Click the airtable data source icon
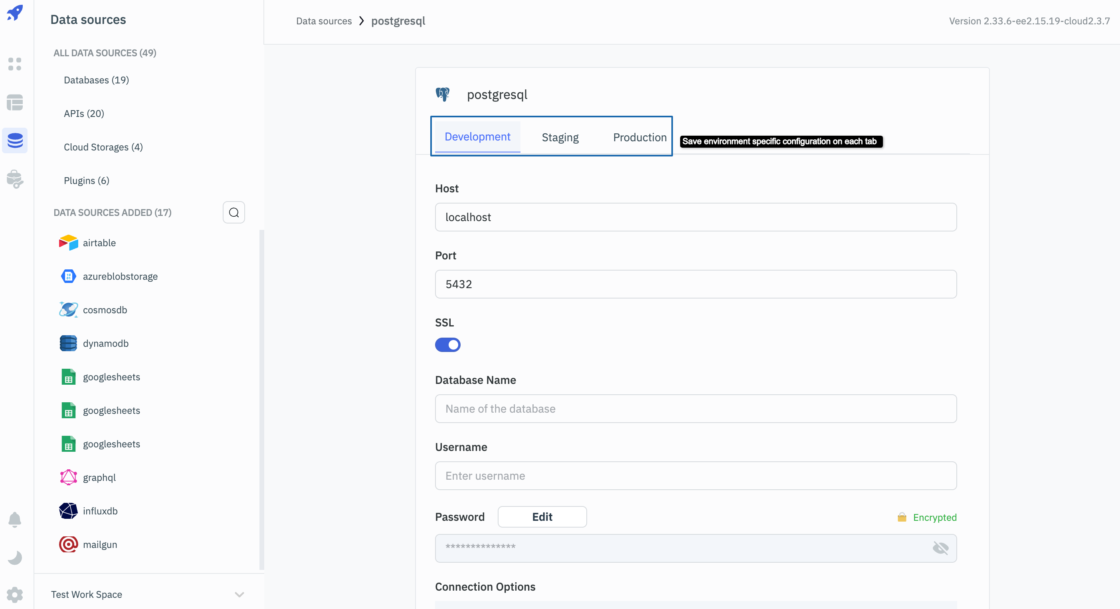 tap(67, 242)
